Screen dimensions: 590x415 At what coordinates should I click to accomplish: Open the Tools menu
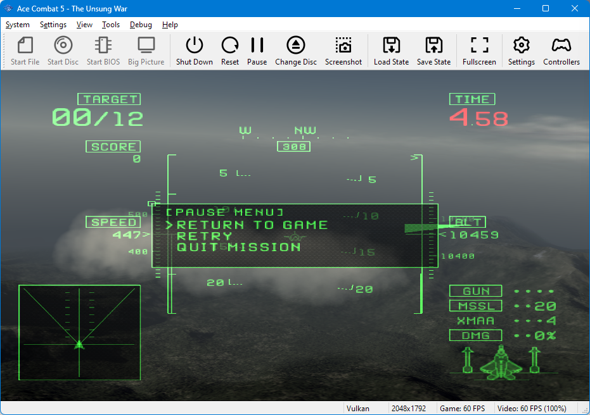pos(111,25)
